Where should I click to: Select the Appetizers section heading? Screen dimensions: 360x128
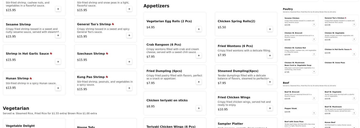(x=156, y=6)
